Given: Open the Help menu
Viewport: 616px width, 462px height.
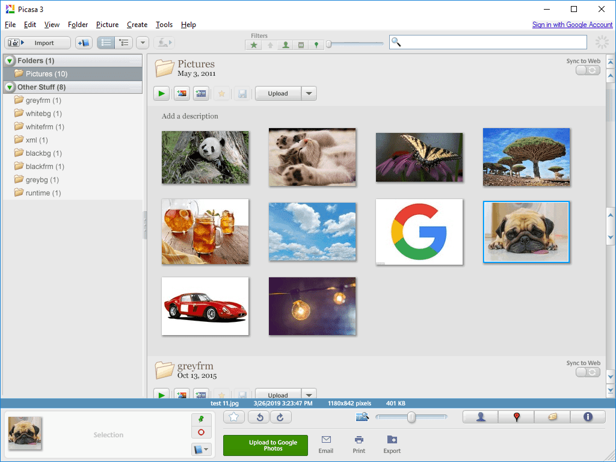Looking at the screenshot, I should coord(188,25).
